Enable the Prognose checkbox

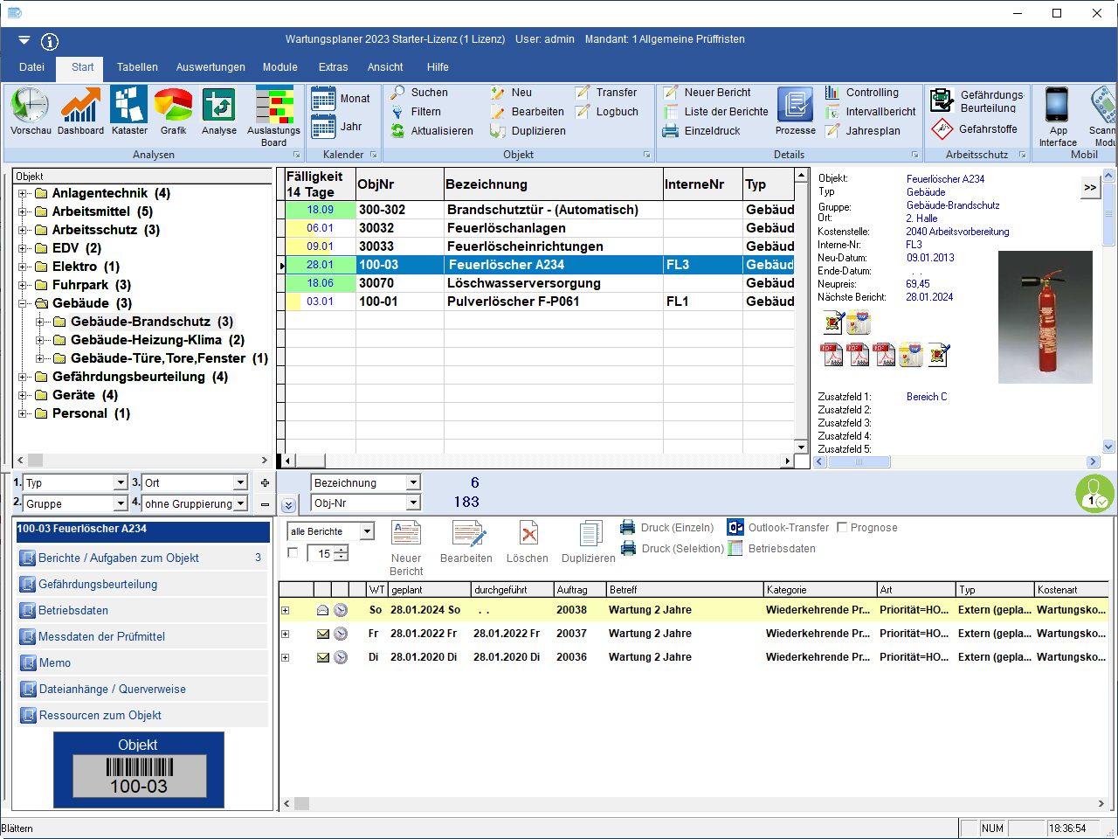(x=842, y=528)
